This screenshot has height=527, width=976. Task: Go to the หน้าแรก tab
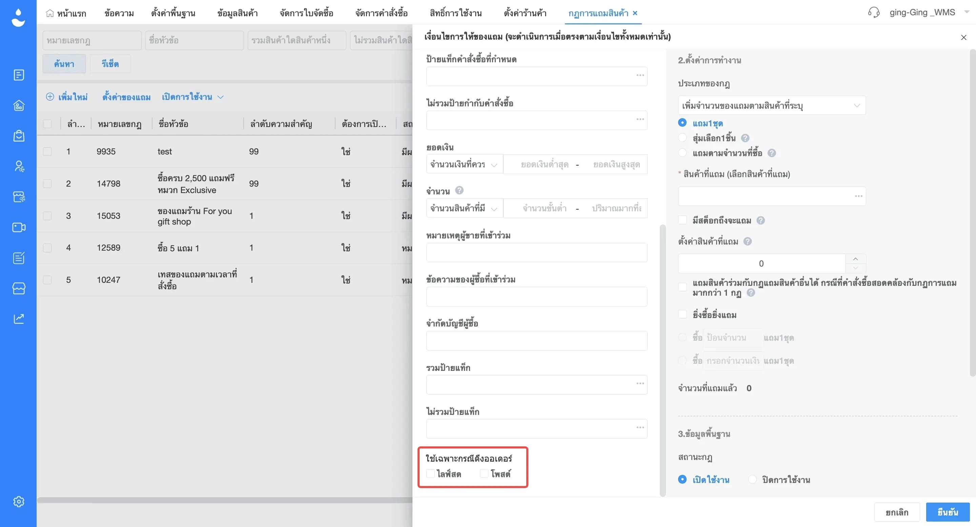pos(66,13)
